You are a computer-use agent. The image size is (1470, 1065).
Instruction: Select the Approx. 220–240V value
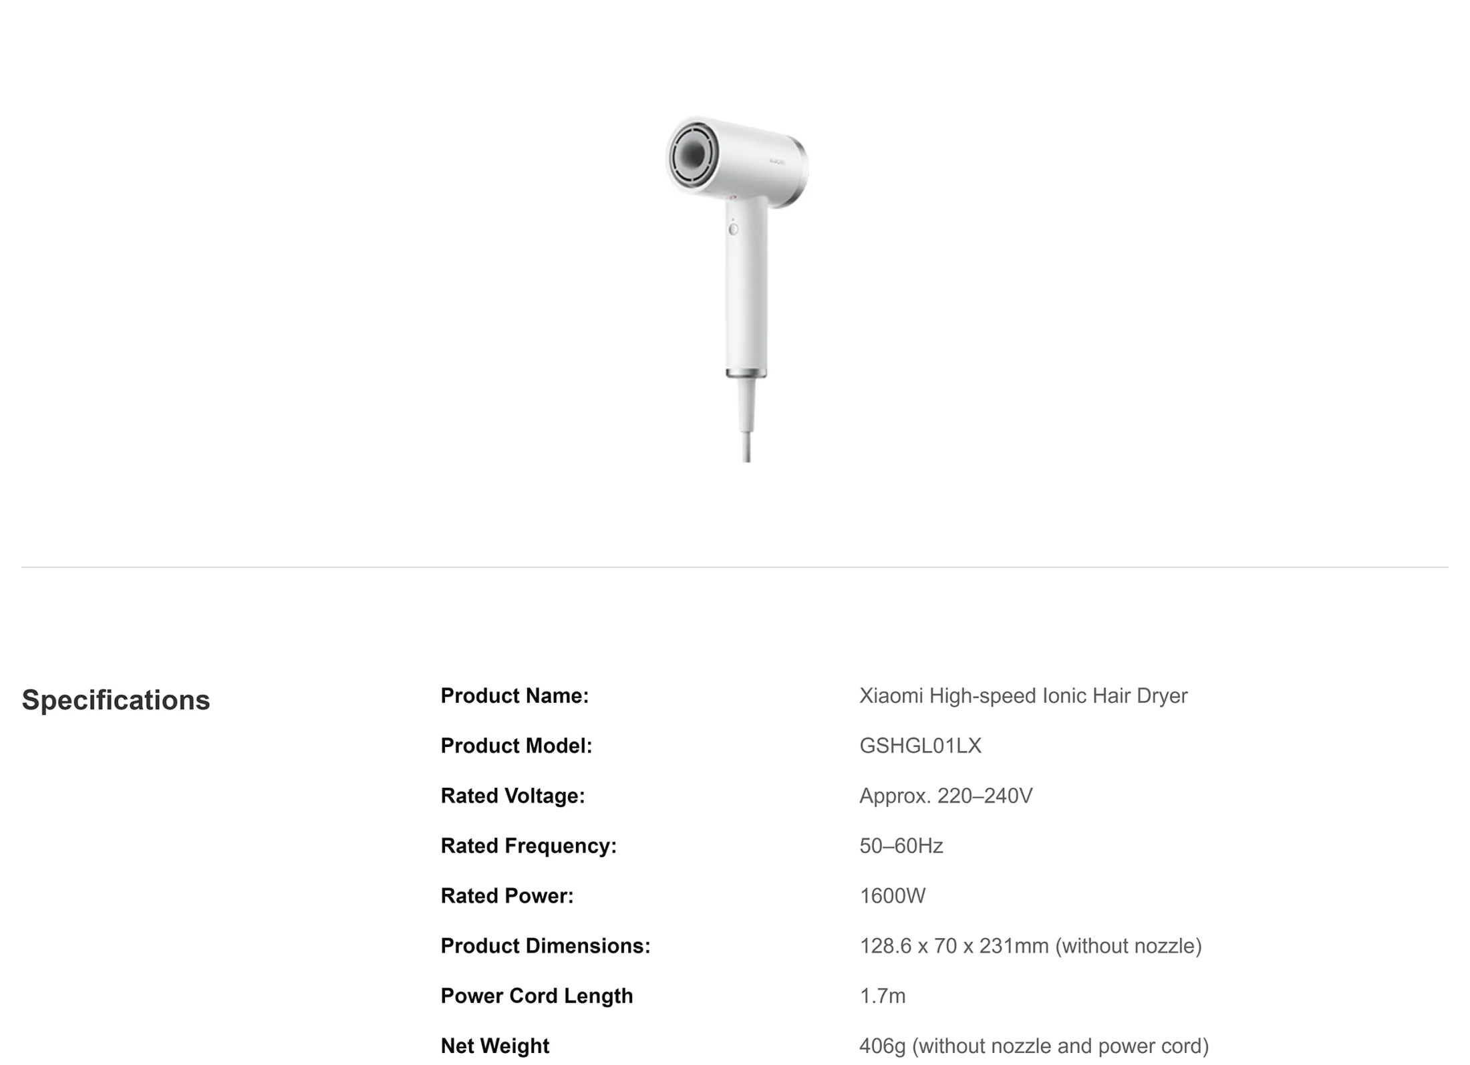click(x=945, y=796)
